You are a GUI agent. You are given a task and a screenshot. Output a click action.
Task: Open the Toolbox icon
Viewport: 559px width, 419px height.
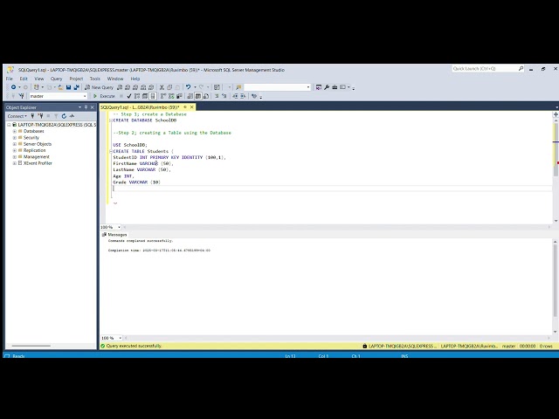[335, 87]
